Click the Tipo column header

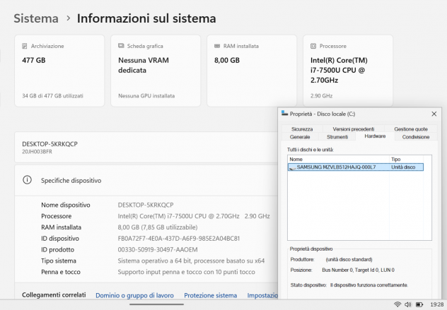[x=406, y=159]
